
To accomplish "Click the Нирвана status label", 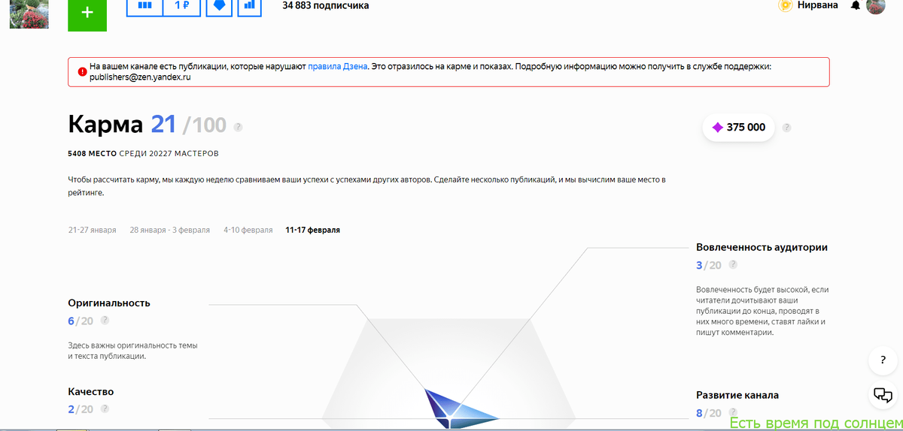I will [x=819, y=5].
